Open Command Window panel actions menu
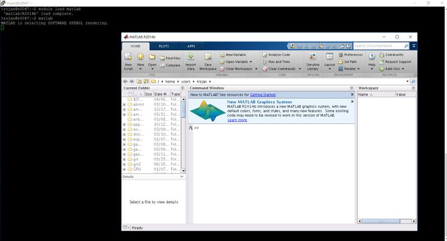Screen dimensions: 447x241 tap(351, 88)
